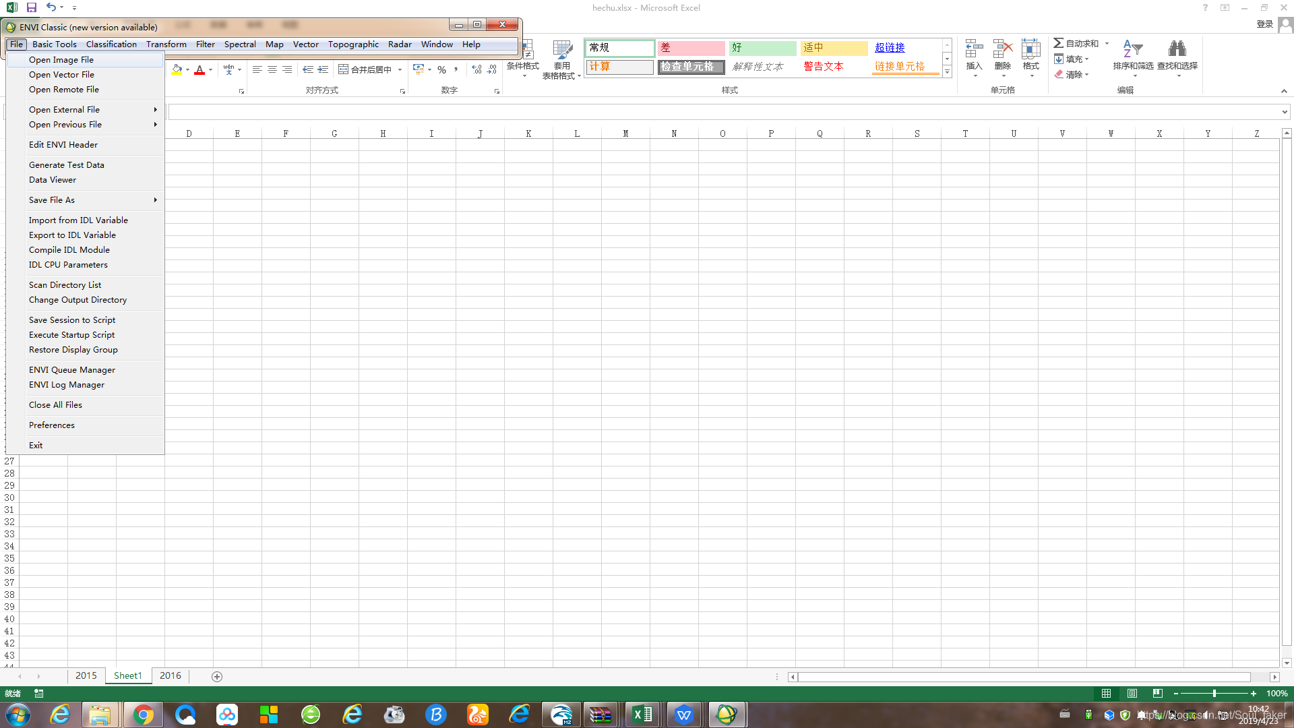Choose Open Image File from the menu

coord(61,60)
